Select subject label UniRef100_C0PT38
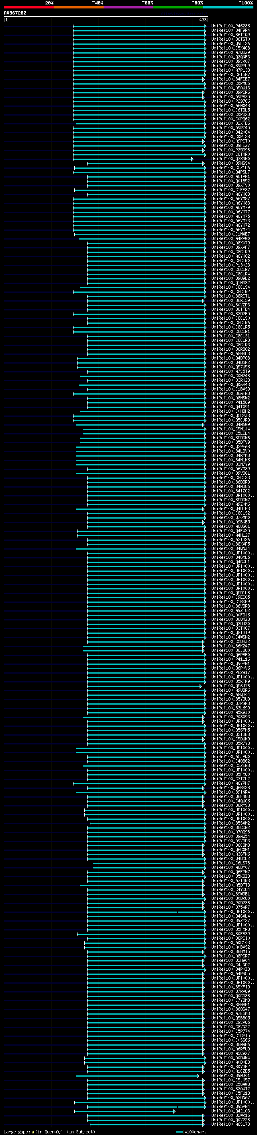 230,136
